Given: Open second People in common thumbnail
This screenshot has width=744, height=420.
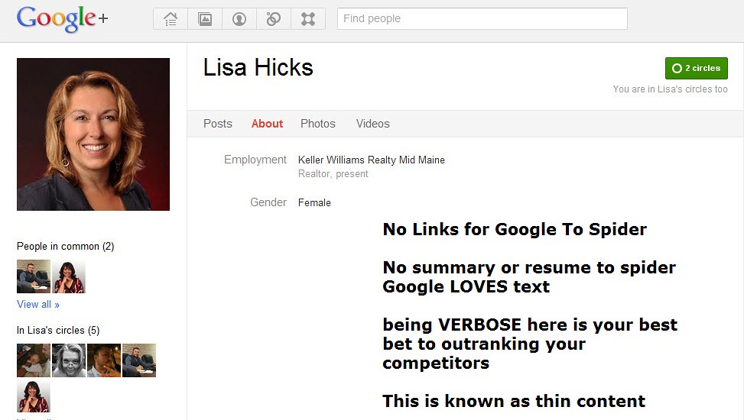Looking at the screenshot, I should coord(69,276).
